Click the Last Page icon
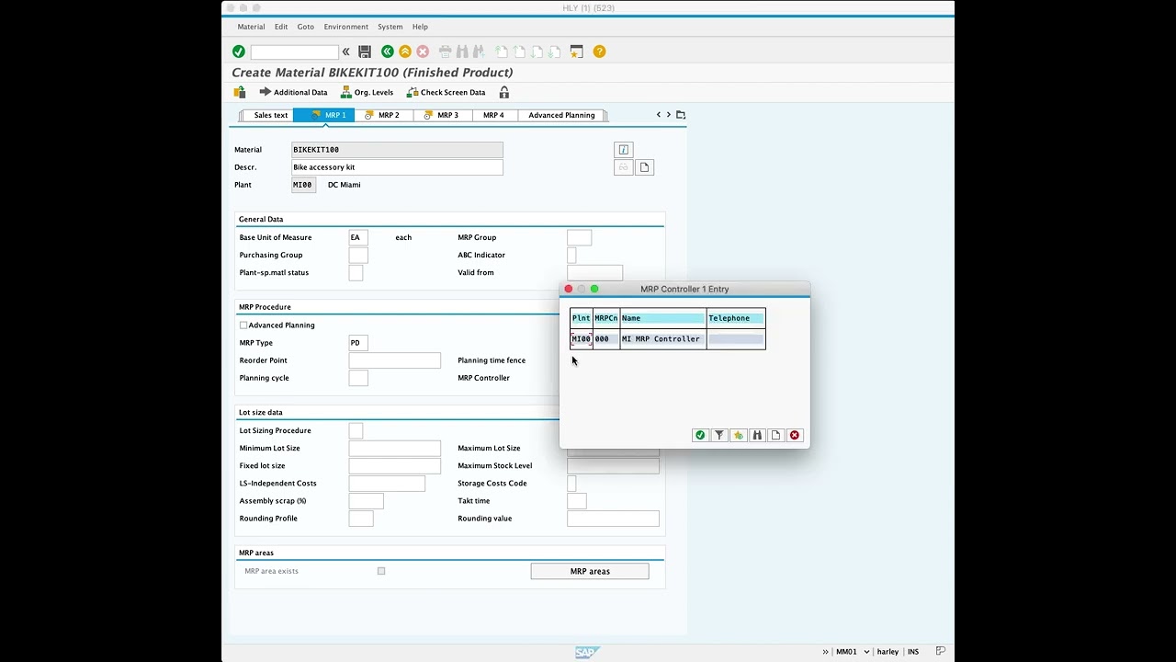This screenshot has height=662, width=1176. (x=554, y=51)
